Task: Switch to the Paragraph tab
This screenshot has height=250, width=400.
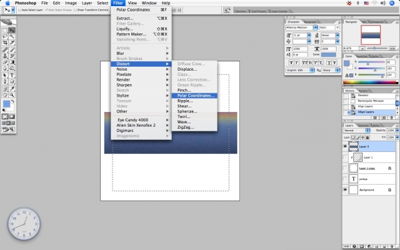Action: click(311, 22)
